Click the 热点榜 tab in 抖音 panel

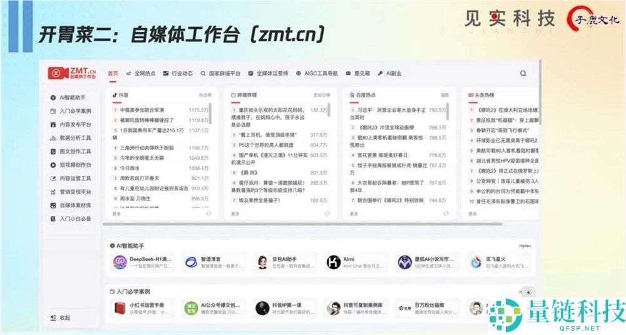tap(205, 95)
